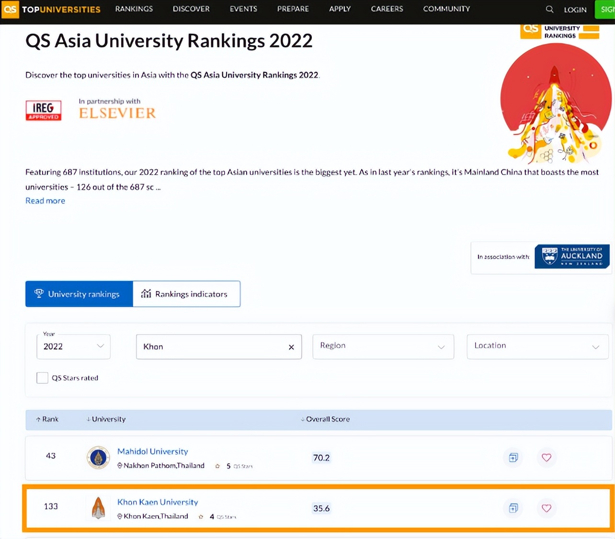This screenshot has height=539, width=615.
Task: Favorite Mahidol University with heart icon
Action: click(546, 458)
